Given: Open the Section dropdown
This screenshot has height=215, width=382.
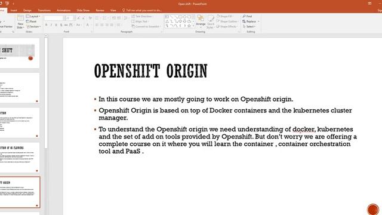Looking at the screenshot, I should [x=33, y=26].
